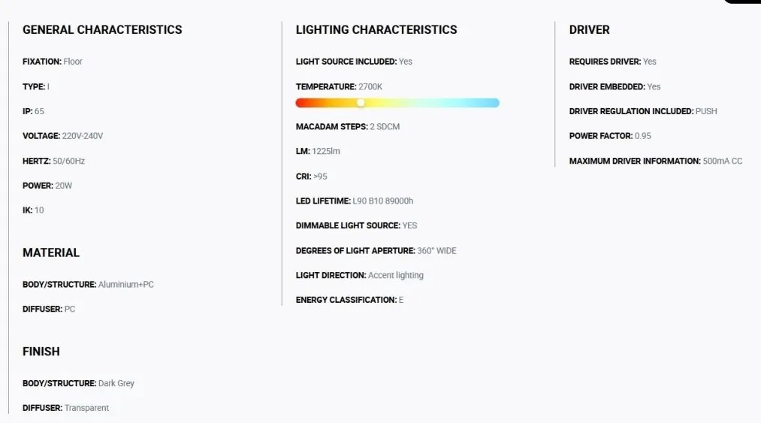
Task: Click the temperature slider's white handle
Action: [x=361, y=103]
